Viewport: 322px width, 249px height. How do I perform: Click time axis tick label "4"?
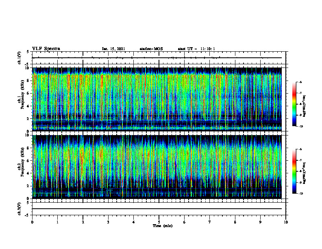pyautogui.click(x=134, y=222)
